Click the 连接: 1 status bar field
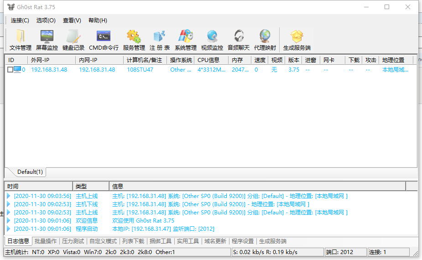 tap(388, 252)
